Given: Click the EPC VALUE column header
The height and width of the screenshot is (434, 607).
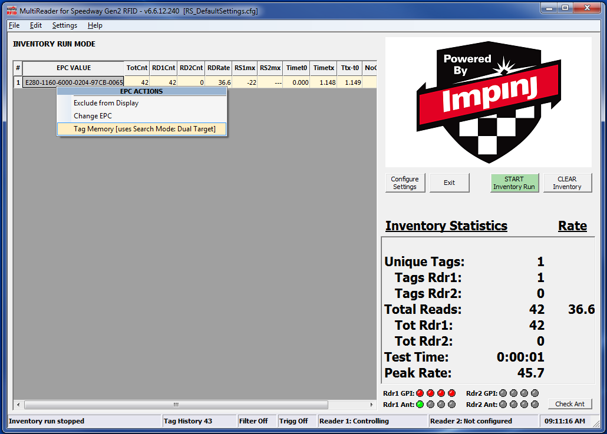Looking at the screenshot, I should click(x=74, y=68).
